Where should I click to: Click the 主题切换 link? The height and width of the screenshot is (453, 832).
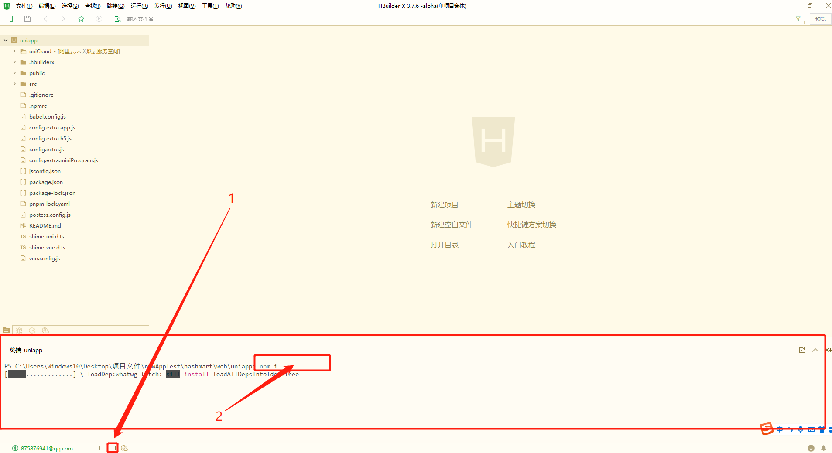point(521,204)
